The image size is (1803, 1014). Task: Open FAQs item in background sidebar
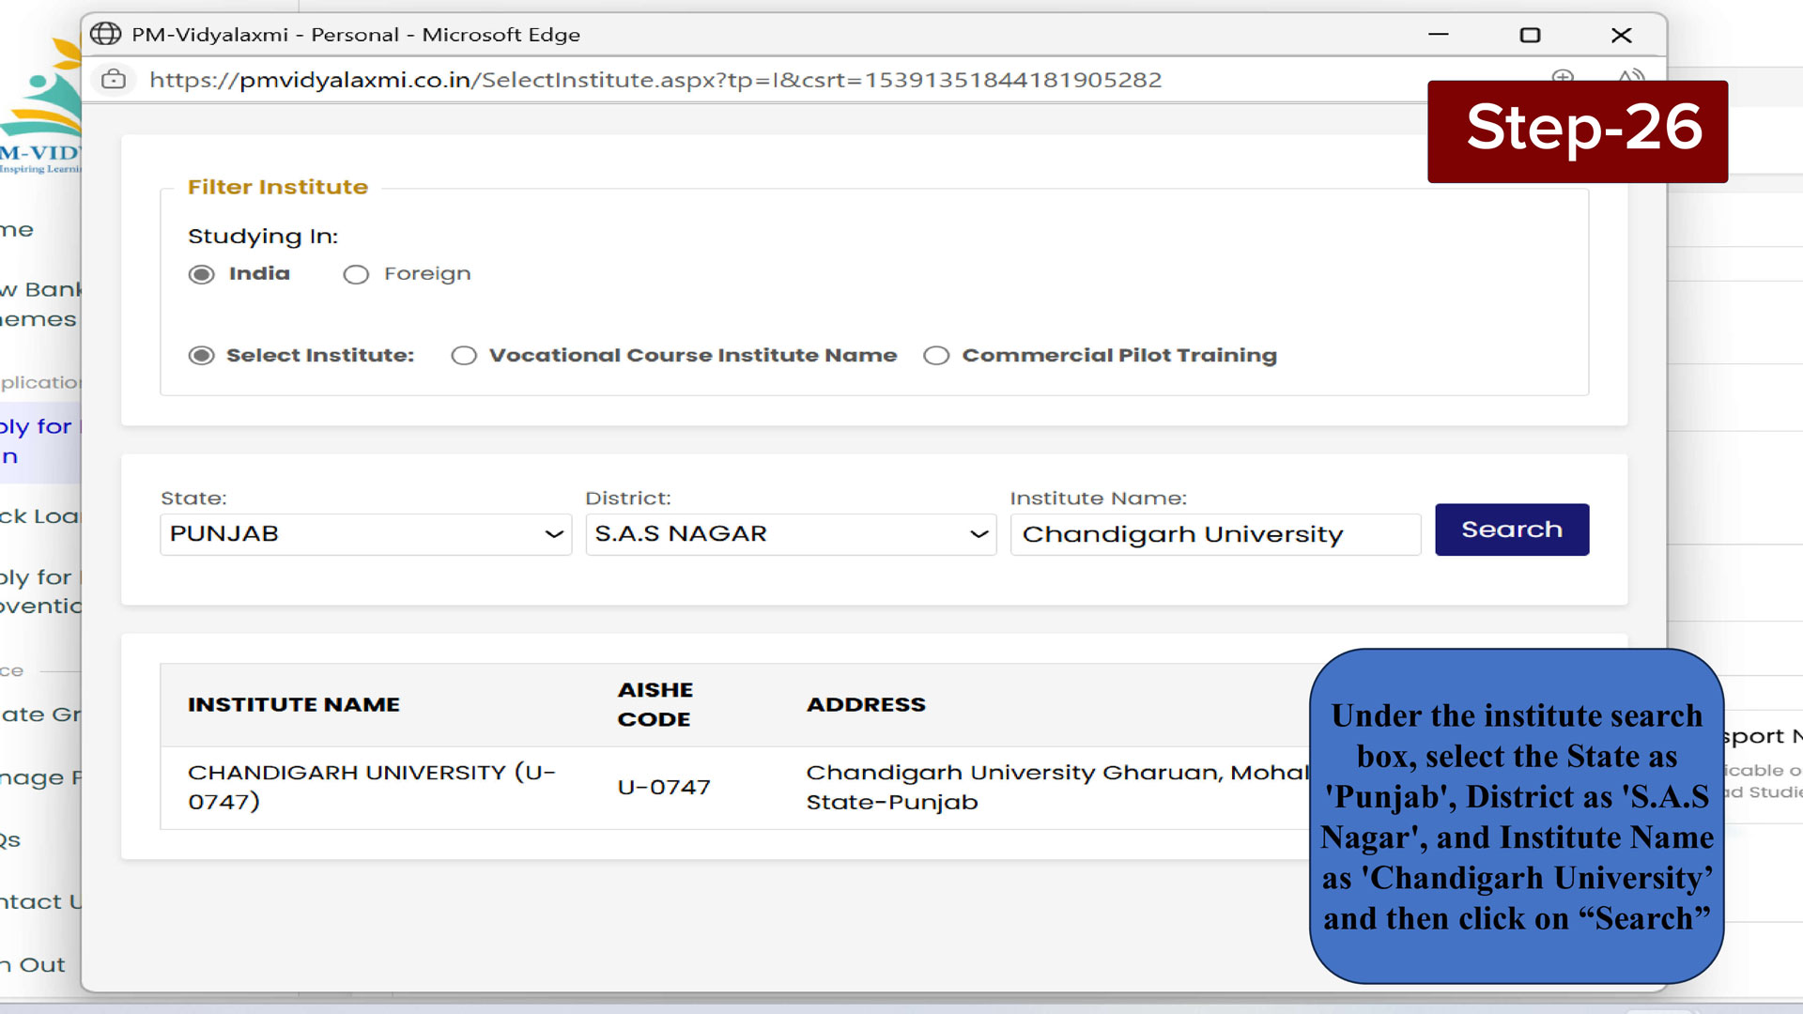[10, 840]
